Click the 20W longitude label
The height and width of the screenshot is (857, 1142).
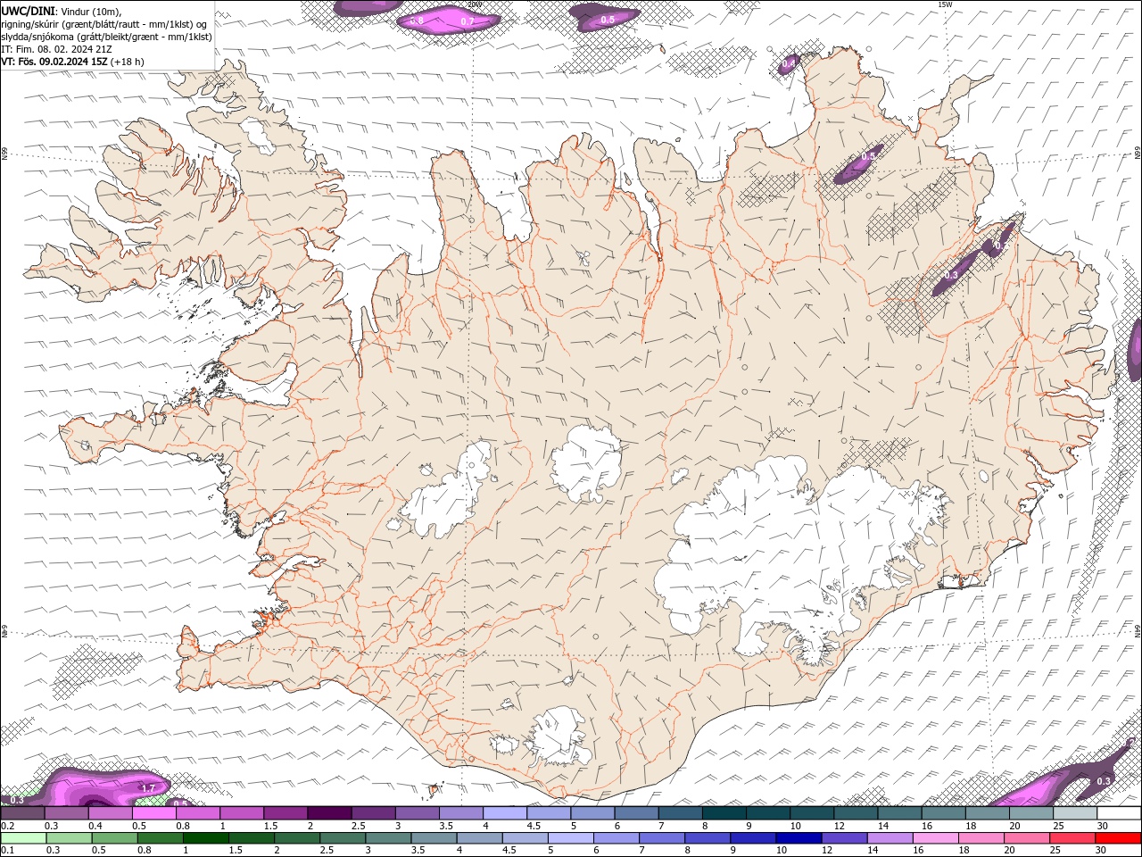pos(474,4)
